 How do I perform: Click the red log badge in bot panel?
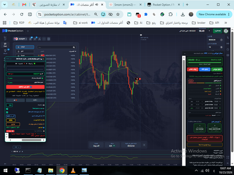[10, 131]
